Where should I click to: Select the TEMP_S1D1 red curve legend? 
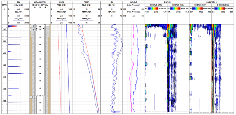tap(86, 5)
